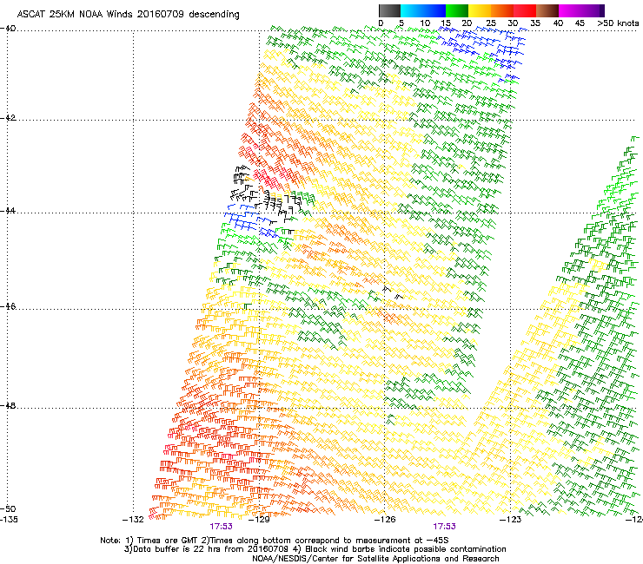
Task: Click the cyan-blue 5-15 knots legend band
Action: 423,10
